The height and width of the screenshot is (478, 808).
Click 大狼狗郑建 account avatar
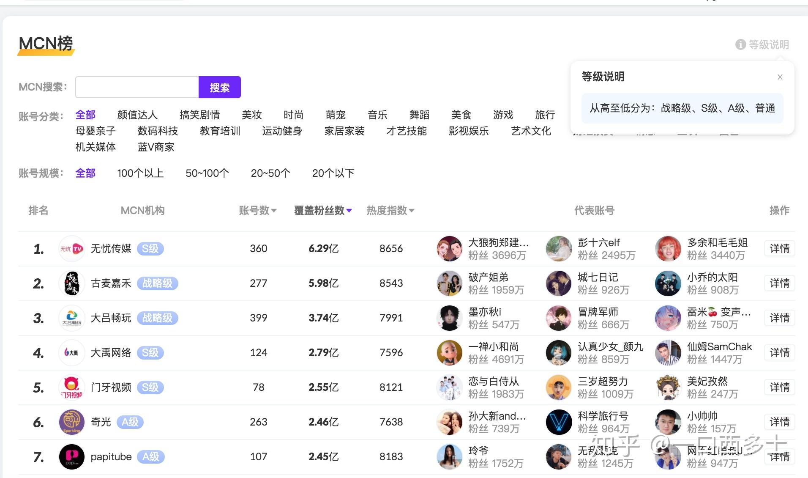[x=449, y=249]
